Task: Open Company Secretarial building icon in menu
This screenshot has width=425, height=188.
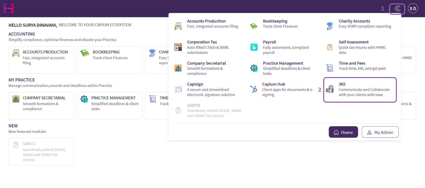Action: (178, 68)
